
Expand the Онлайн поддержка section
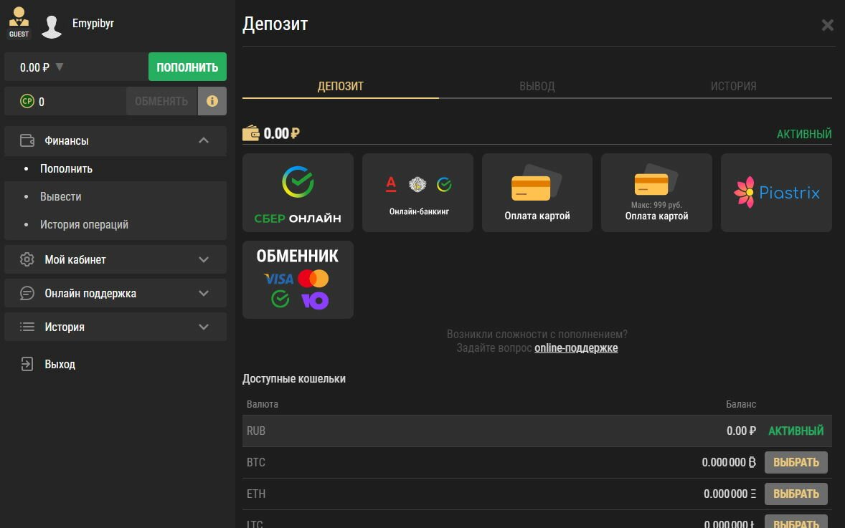point(204,293)
